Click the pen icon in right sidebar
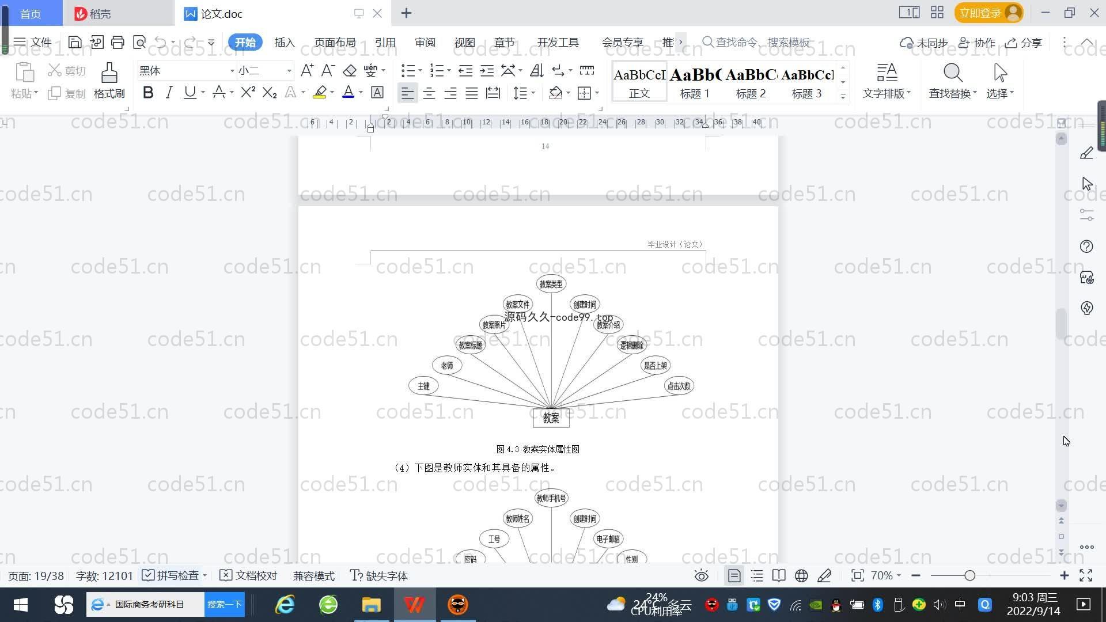The image size is (1106, 622). point(1086,153)
